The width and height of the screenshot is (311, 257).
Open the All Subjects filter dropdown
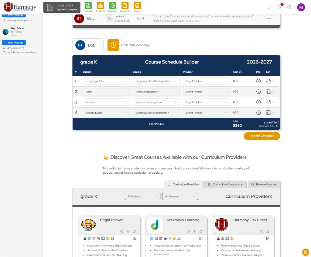142,196
